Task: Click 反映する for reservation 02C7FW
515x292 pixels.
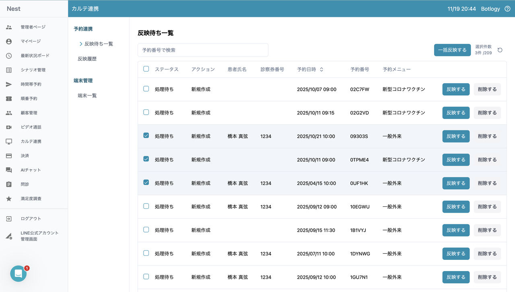Action: 456,89
